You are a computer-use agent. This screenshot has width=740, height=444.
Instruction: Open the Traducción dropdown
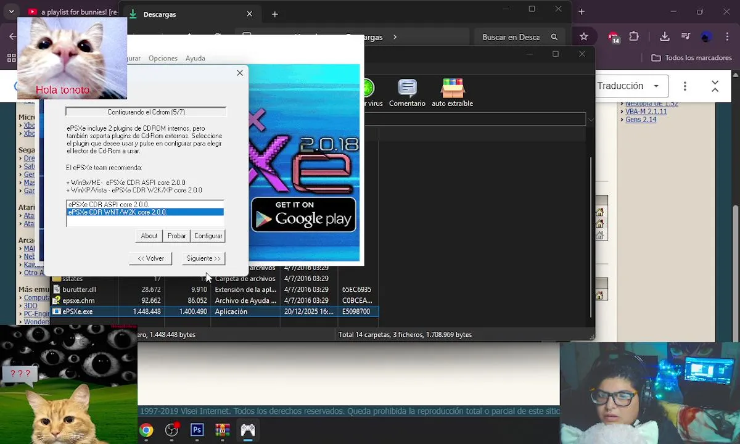[632, 86]
